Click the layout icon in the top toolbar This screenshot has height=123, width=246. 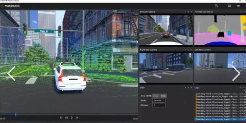238,6
